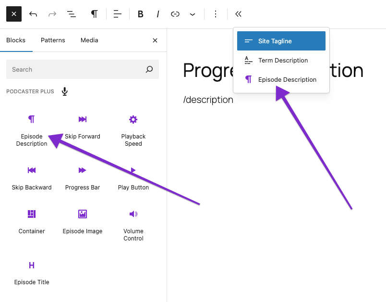The height and width of the screenshot is (302, 386).
Task: Focus the block Search field
Action: [x=83, y=69]
